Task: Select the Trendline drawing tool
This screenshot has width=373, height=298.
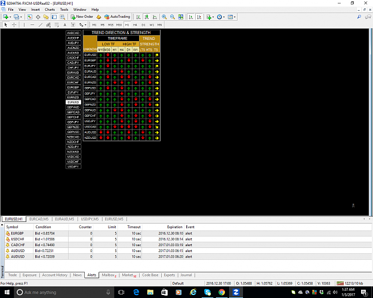Action: (x=41, y=24)
